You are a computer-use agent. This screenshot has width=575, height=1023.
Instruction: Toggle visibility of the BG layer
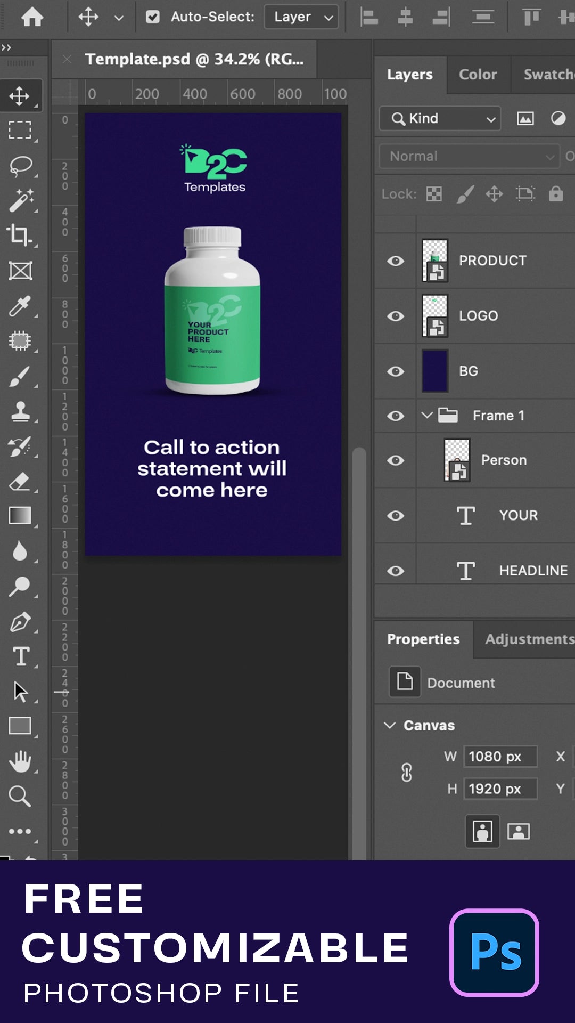(396, 371)
